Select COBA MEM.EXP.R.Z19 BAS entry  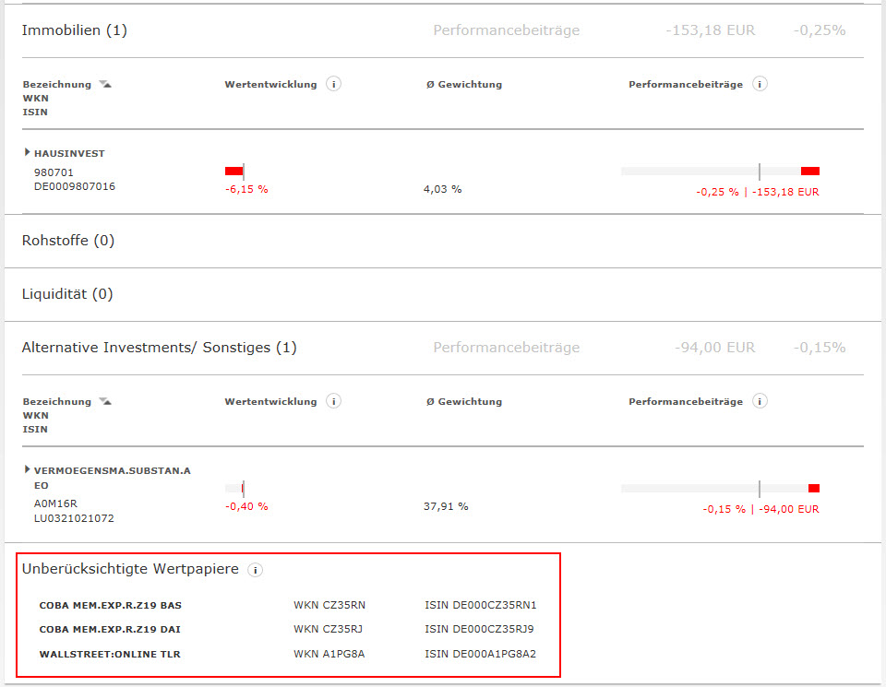point(110,606)
